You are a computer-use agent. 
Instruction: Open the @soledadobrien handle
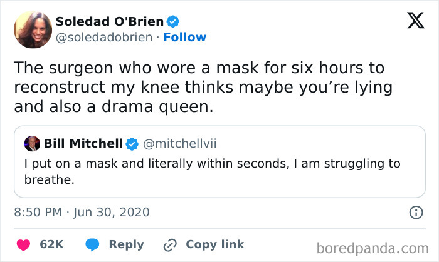pyautogui.click(x=104, y=38)
